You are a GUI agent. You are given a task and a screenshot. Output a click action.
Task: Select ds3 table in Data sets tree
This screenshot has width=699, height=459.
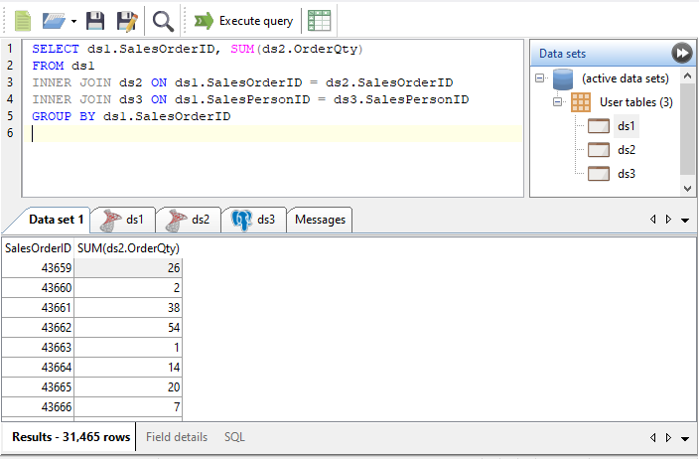[626, 174]
